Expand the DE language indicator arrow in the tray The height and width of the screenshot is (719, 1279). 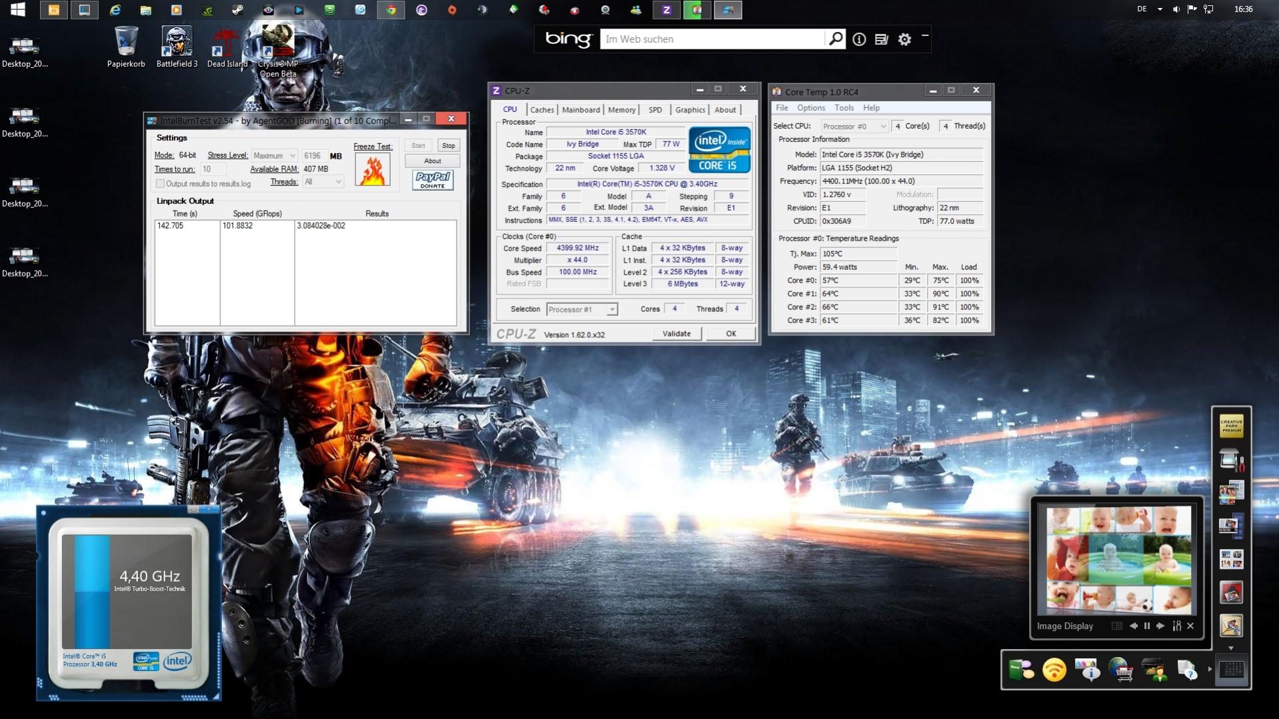(x=1160, y=9)
